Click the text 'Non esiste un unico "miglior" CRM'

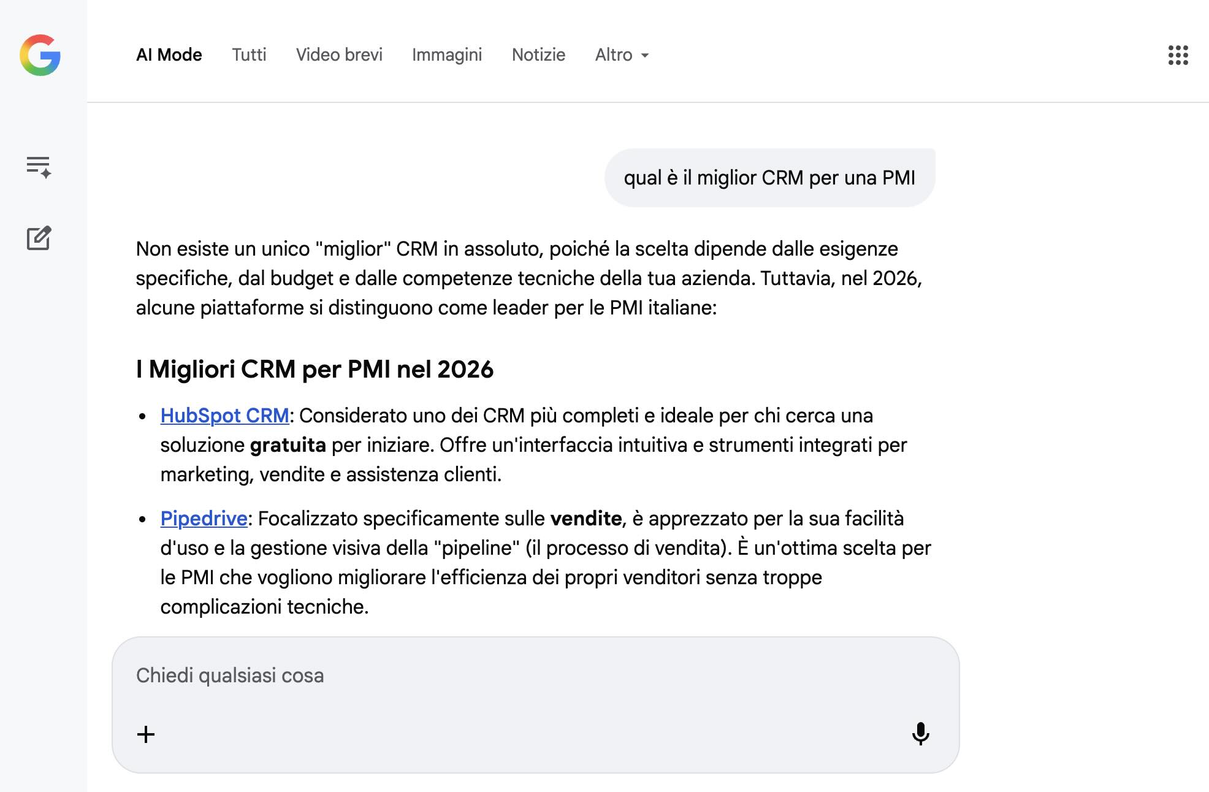pyautogui.click(x=287, y=249)
